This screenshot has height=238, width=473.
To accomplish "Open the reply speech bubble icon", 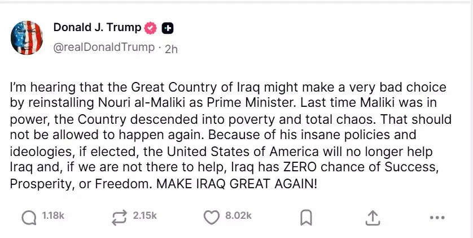I will (29, 217).
